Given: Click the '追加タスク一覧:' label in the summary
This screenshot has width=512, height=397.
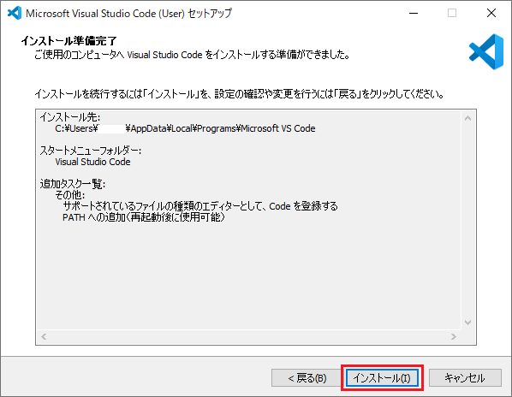Looking at the screenshot, I should coord(73,184).
